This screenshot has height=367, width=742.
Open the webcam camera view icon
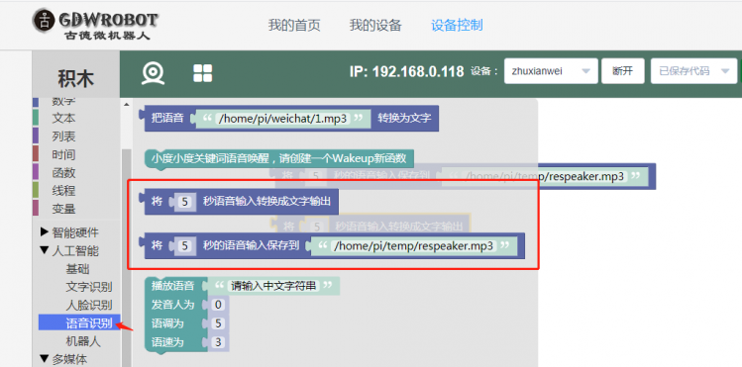(x=153, y=73)
